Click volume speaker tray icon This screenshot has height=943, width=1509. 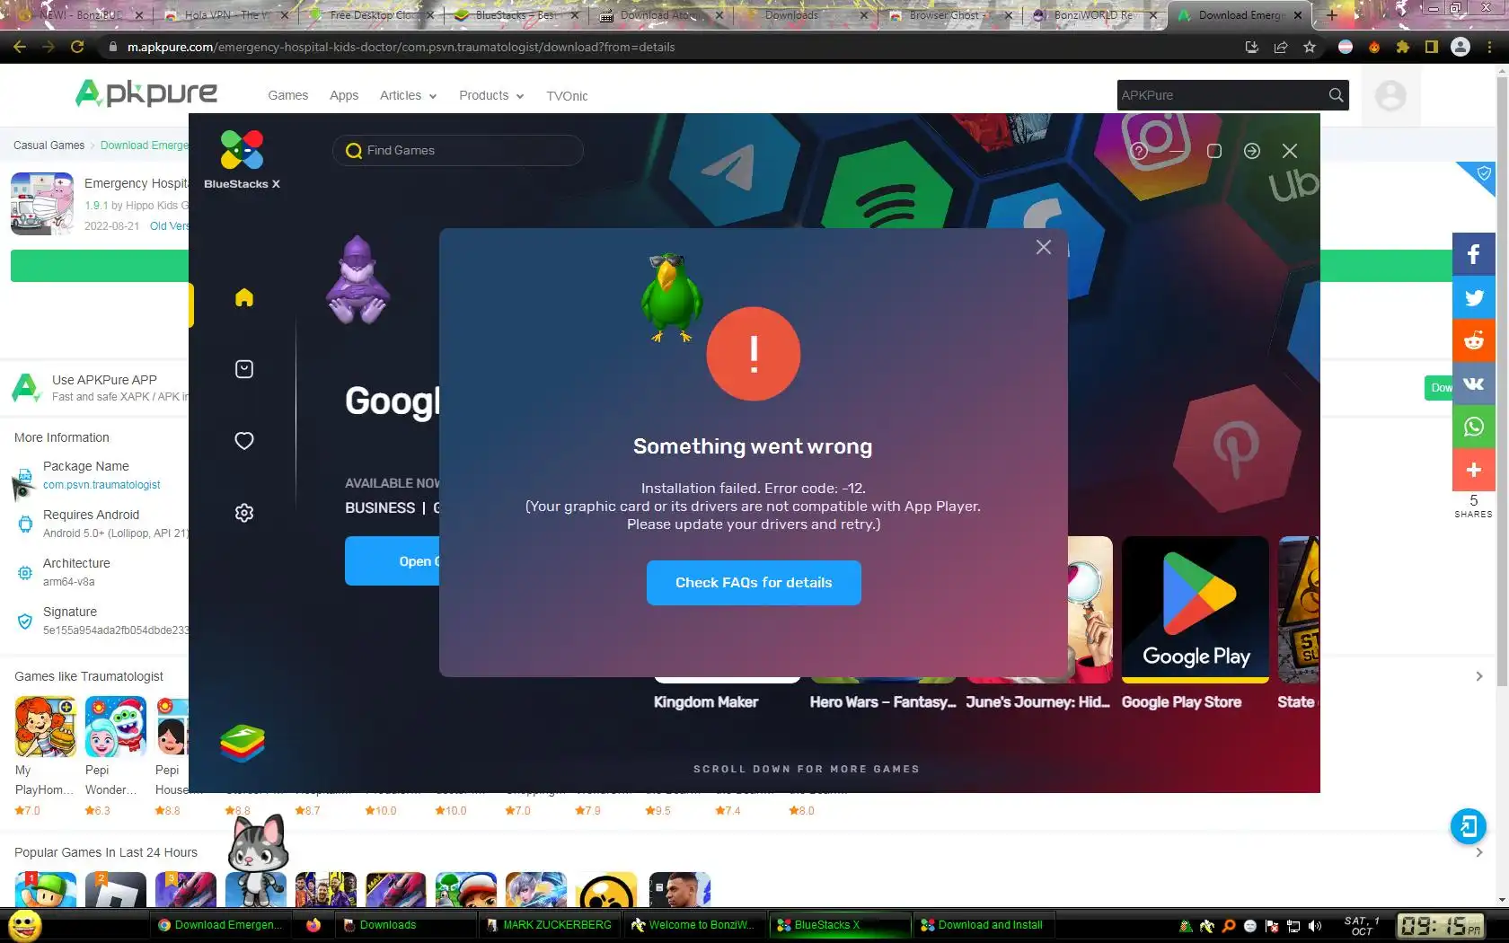(x=1315, y=926)
